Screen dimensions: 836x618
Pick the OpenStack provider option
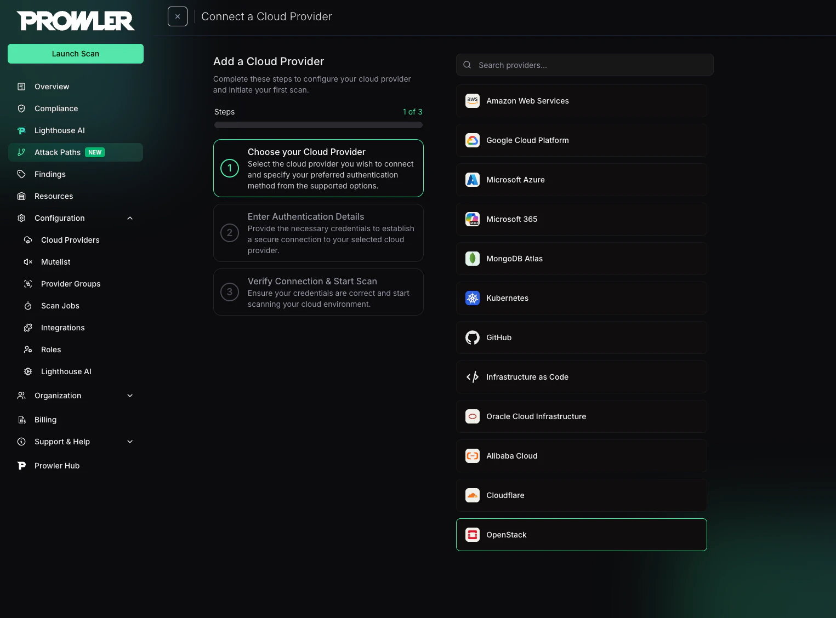pyautogui.click(x=581, y=535)
